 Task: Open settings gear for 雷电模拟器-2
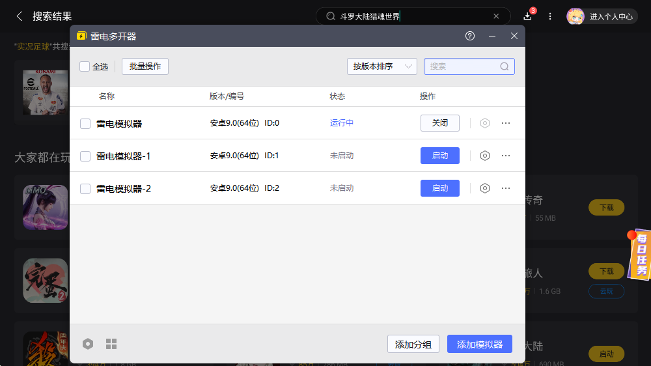point(484,188)
